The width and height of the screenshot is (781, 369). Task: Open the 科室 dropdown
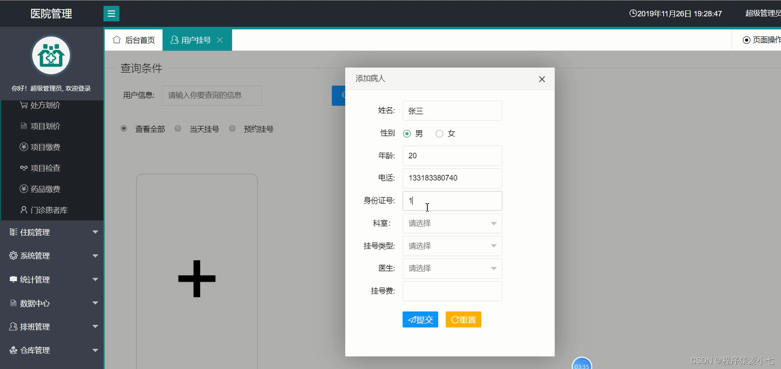452,223
